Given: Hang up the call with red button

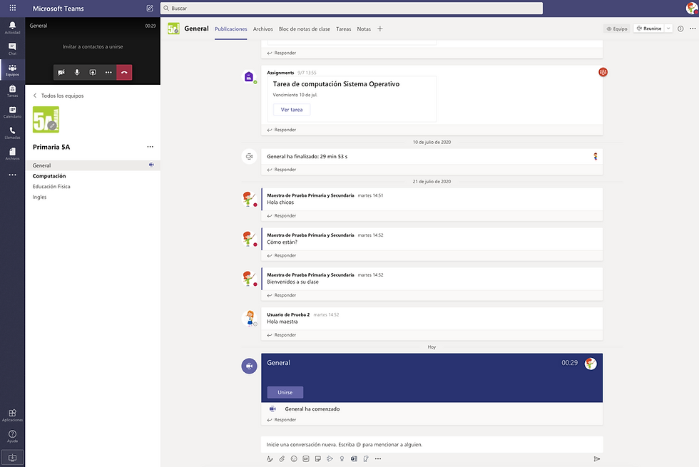Looking at the screenshot, I should click(x=124, y=72).
